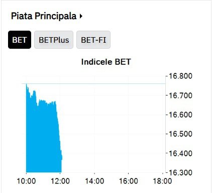The image size is (212, 193).
Task: Click the 16.700 value axis label
Action: click(x=180, y=95)
